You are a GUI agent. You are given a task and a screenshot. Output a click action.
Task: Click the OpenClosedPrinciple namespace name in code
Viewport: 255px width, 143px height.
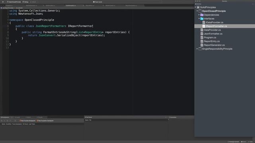[39, 20]
